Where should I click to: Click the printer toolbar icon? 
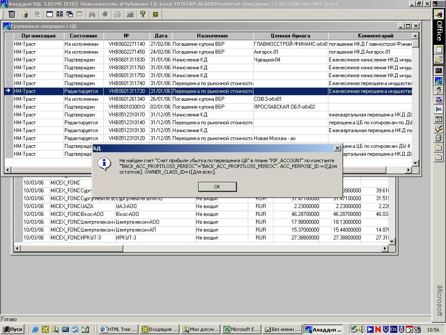point(118,14)
